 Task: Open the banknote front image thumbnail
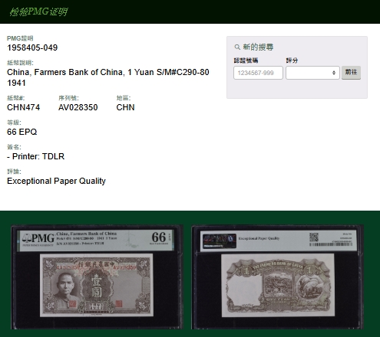coord(97,277)
